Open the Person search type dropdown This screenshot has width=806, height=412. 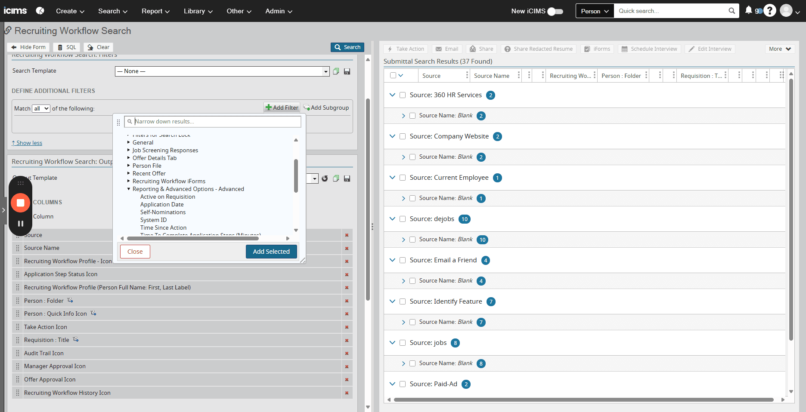595,11
